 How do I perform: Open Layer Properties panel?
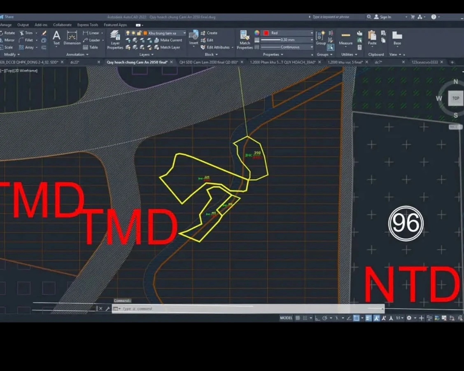coord(115,40)
